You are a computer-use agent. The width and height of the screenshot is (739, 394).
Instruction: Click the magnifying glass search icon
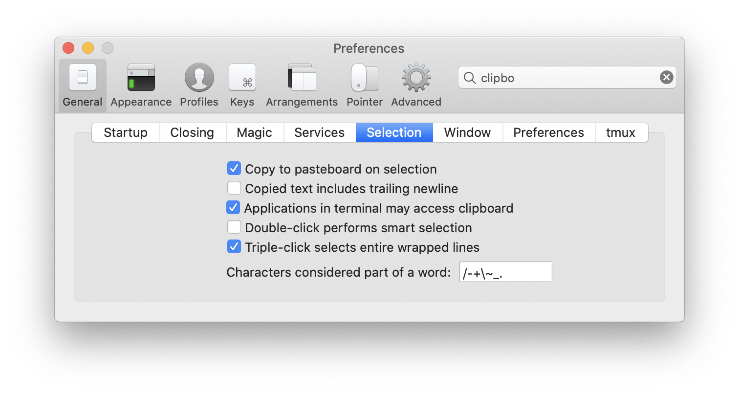[x=470, y=78]
